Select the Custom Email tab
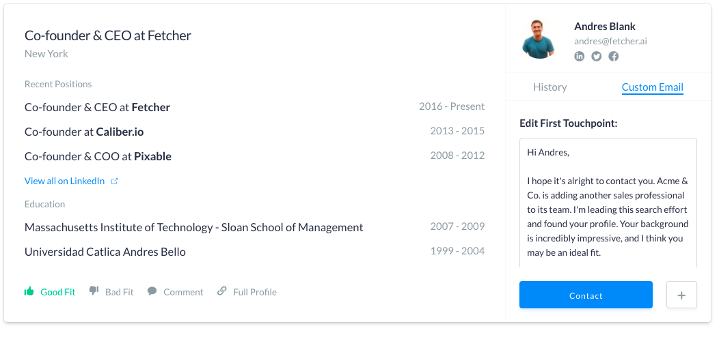 pos(652,87)
